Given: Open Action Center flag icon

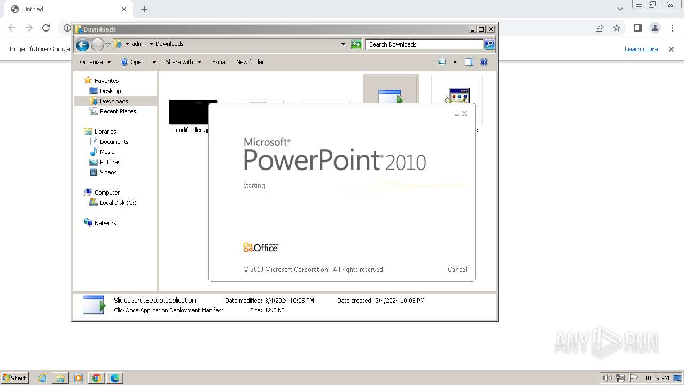Looking at the screenshot, I should pyautogui.click(x=633, y=378).
